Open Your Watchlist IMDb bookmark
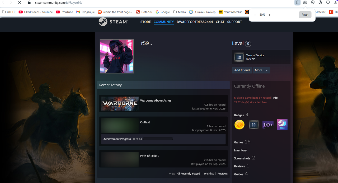Screen dimensions: 338x183 click(x=230, y=12)
